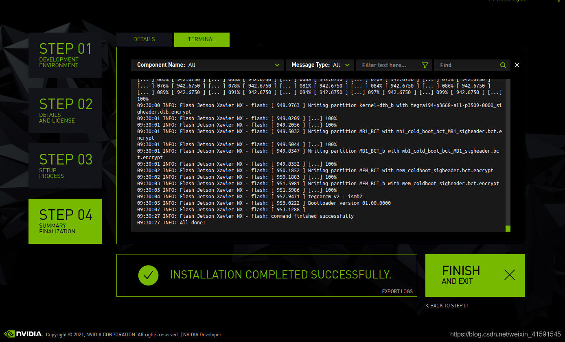Viewport: 565px width, 342px height.
Task: Click the copyright NVIDIA CORPORATION text
Action: 112,335
